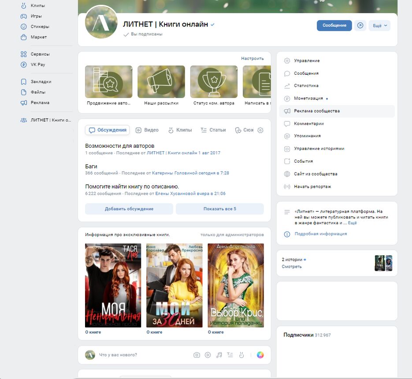Open the Файлы section

click(33, 92)
